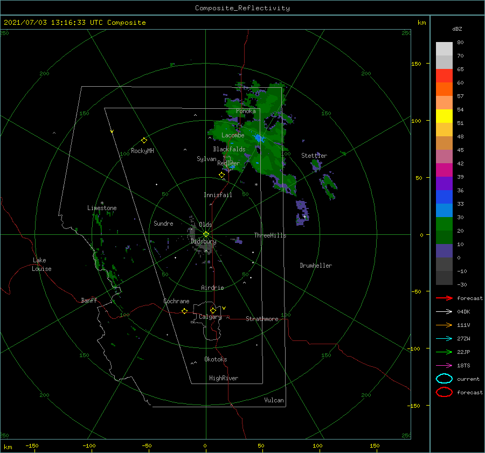This screenshot has height=453, width=485.
Task: Click the RockyMH label on the map
Action: [142, 151]
